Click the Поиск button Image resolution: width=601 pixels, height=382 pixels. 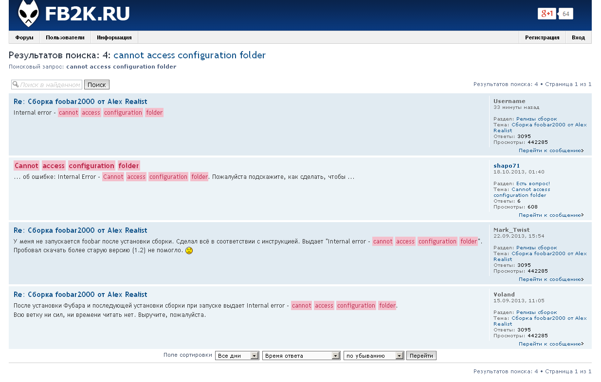(97, 85)
